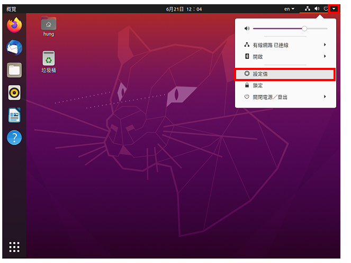The image size is (351, 263).
Task: Click the volume icon in top bar
Action: tap(317, 8)
